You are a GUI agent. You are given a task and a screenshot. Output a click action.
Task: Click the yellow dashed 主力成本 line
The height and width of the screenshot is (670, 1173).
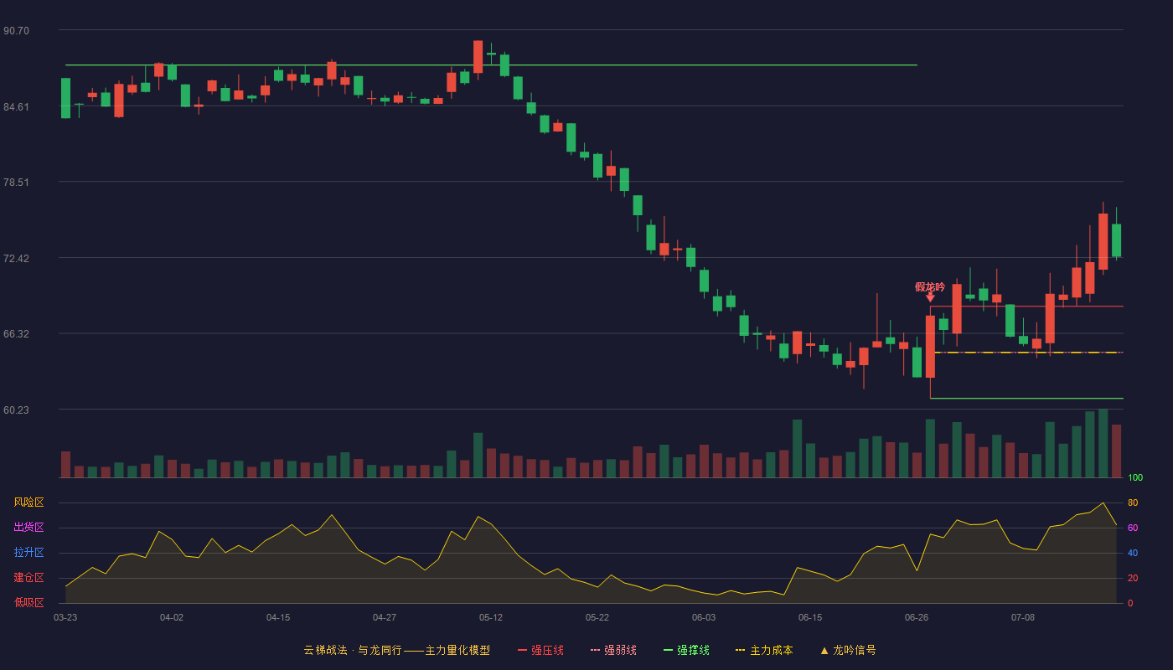tap(1029, 353)
